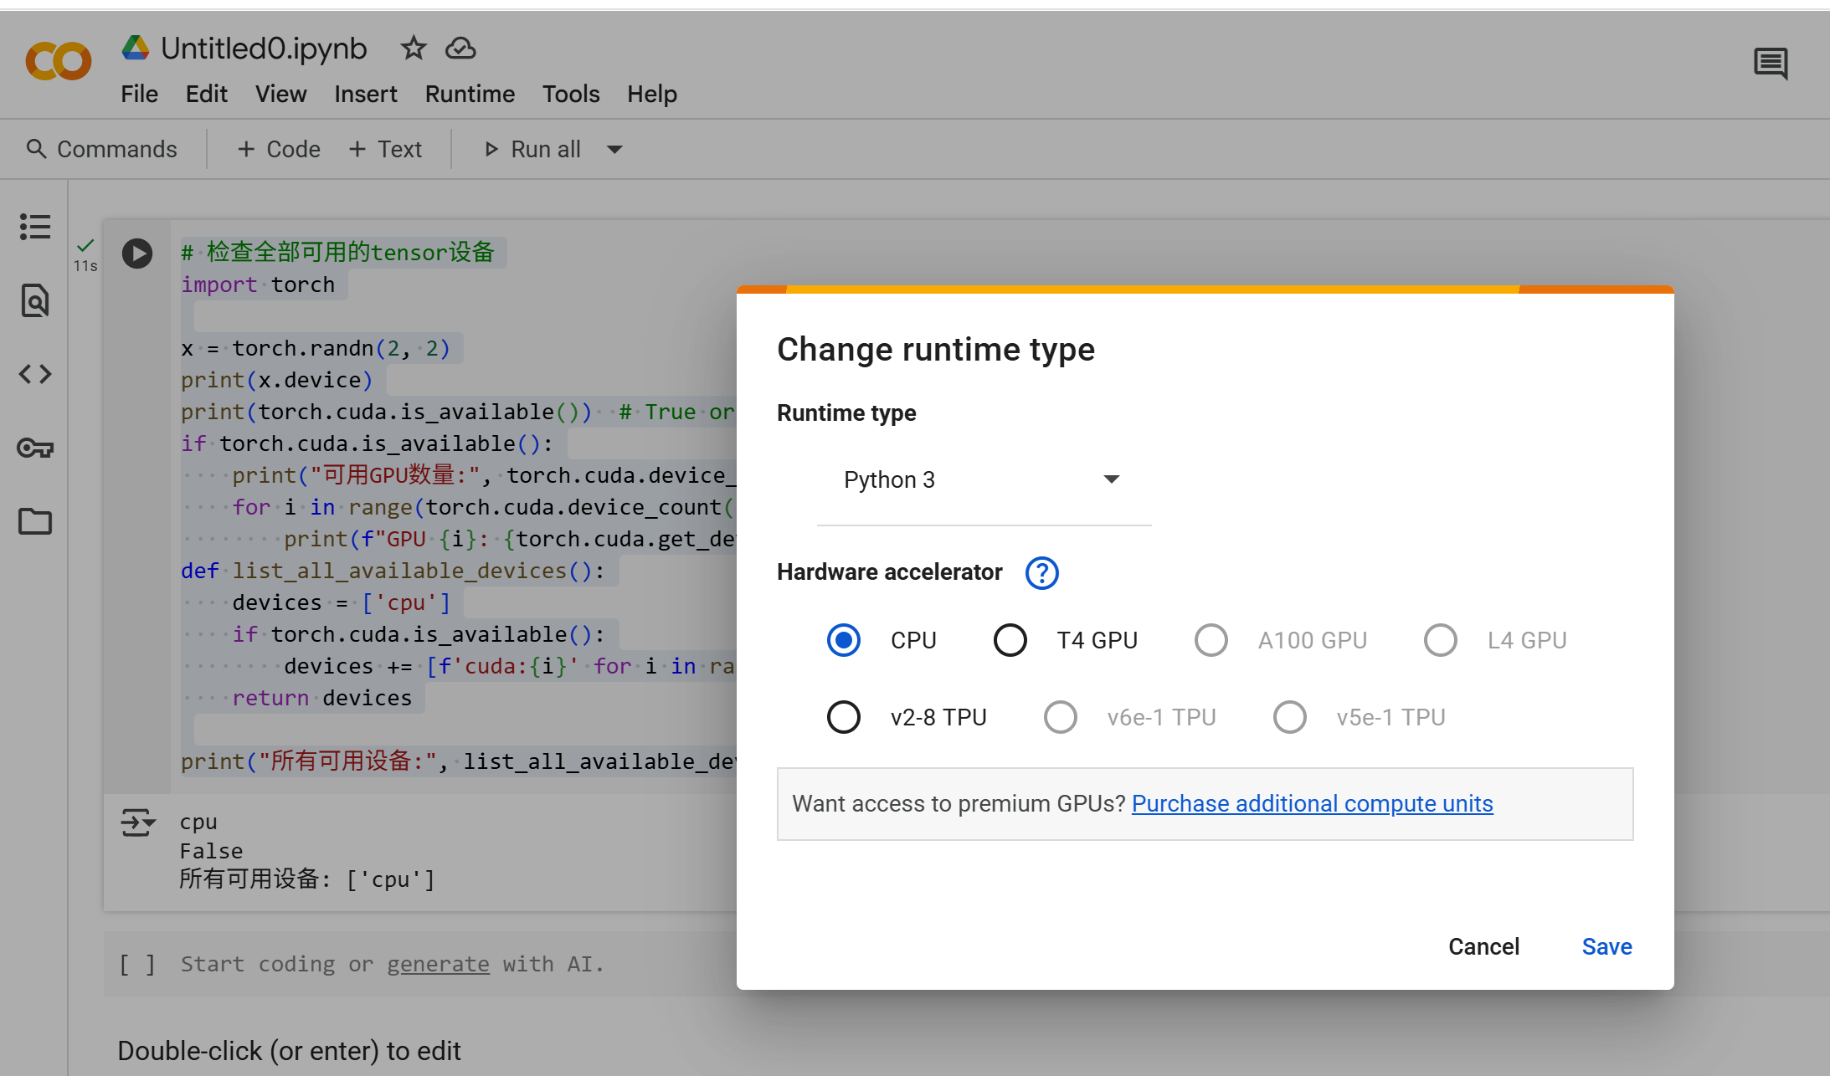The width and height of the screenshot is (1830, 1076).
Task: Open the Edit menu
Action: tap(206, 94)
